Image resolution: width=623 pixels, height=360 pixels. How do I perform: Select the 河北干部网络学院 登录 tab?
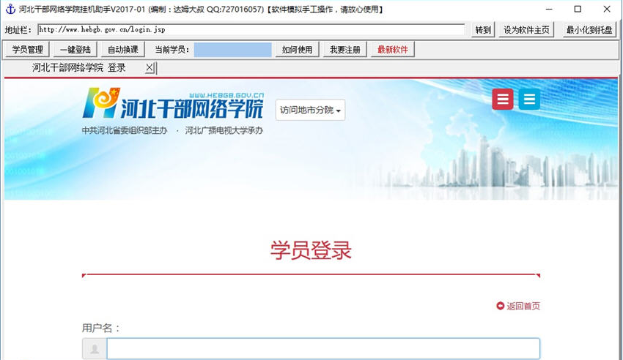tap(78, 68)
